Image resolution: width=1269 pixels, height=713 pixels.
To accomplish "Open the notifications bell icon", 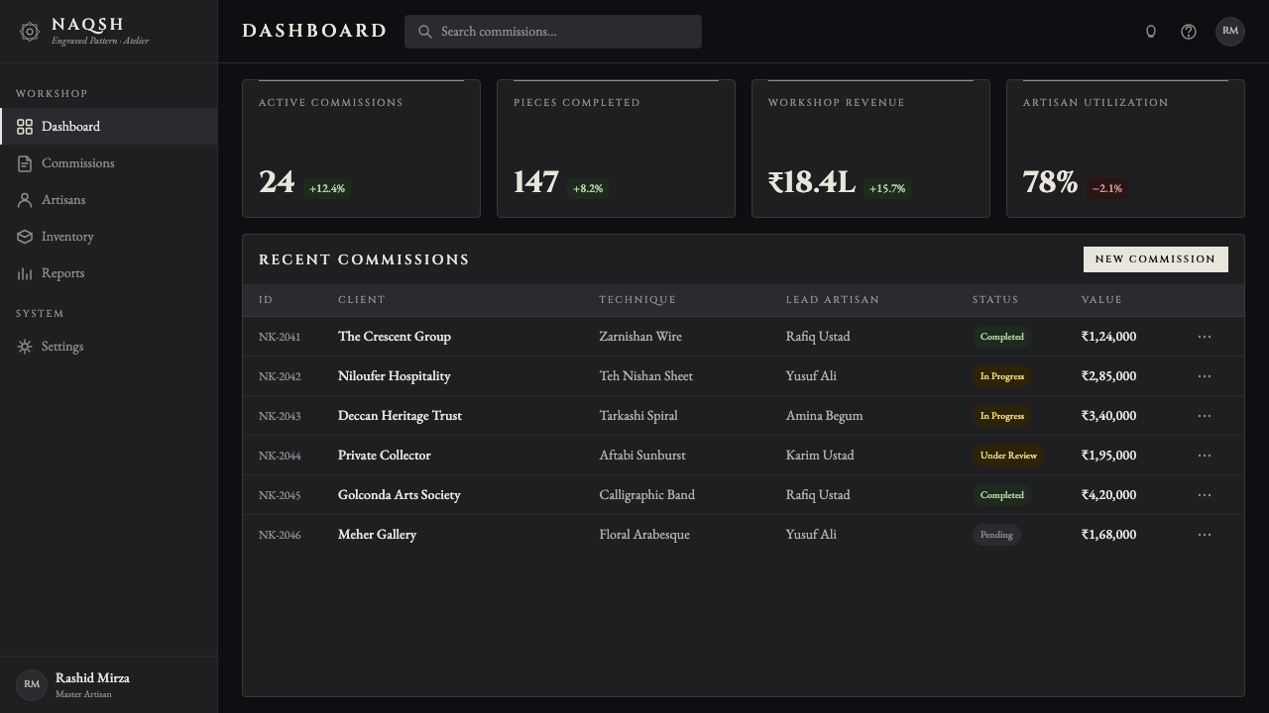I will tap(1151, 32).
